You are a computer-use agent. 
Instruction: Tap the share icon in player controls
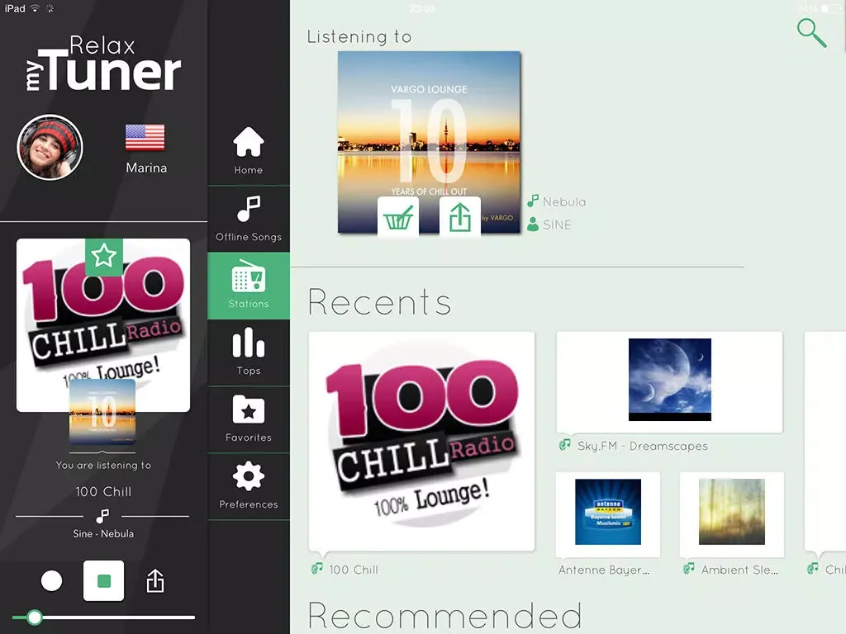(154, 580)
